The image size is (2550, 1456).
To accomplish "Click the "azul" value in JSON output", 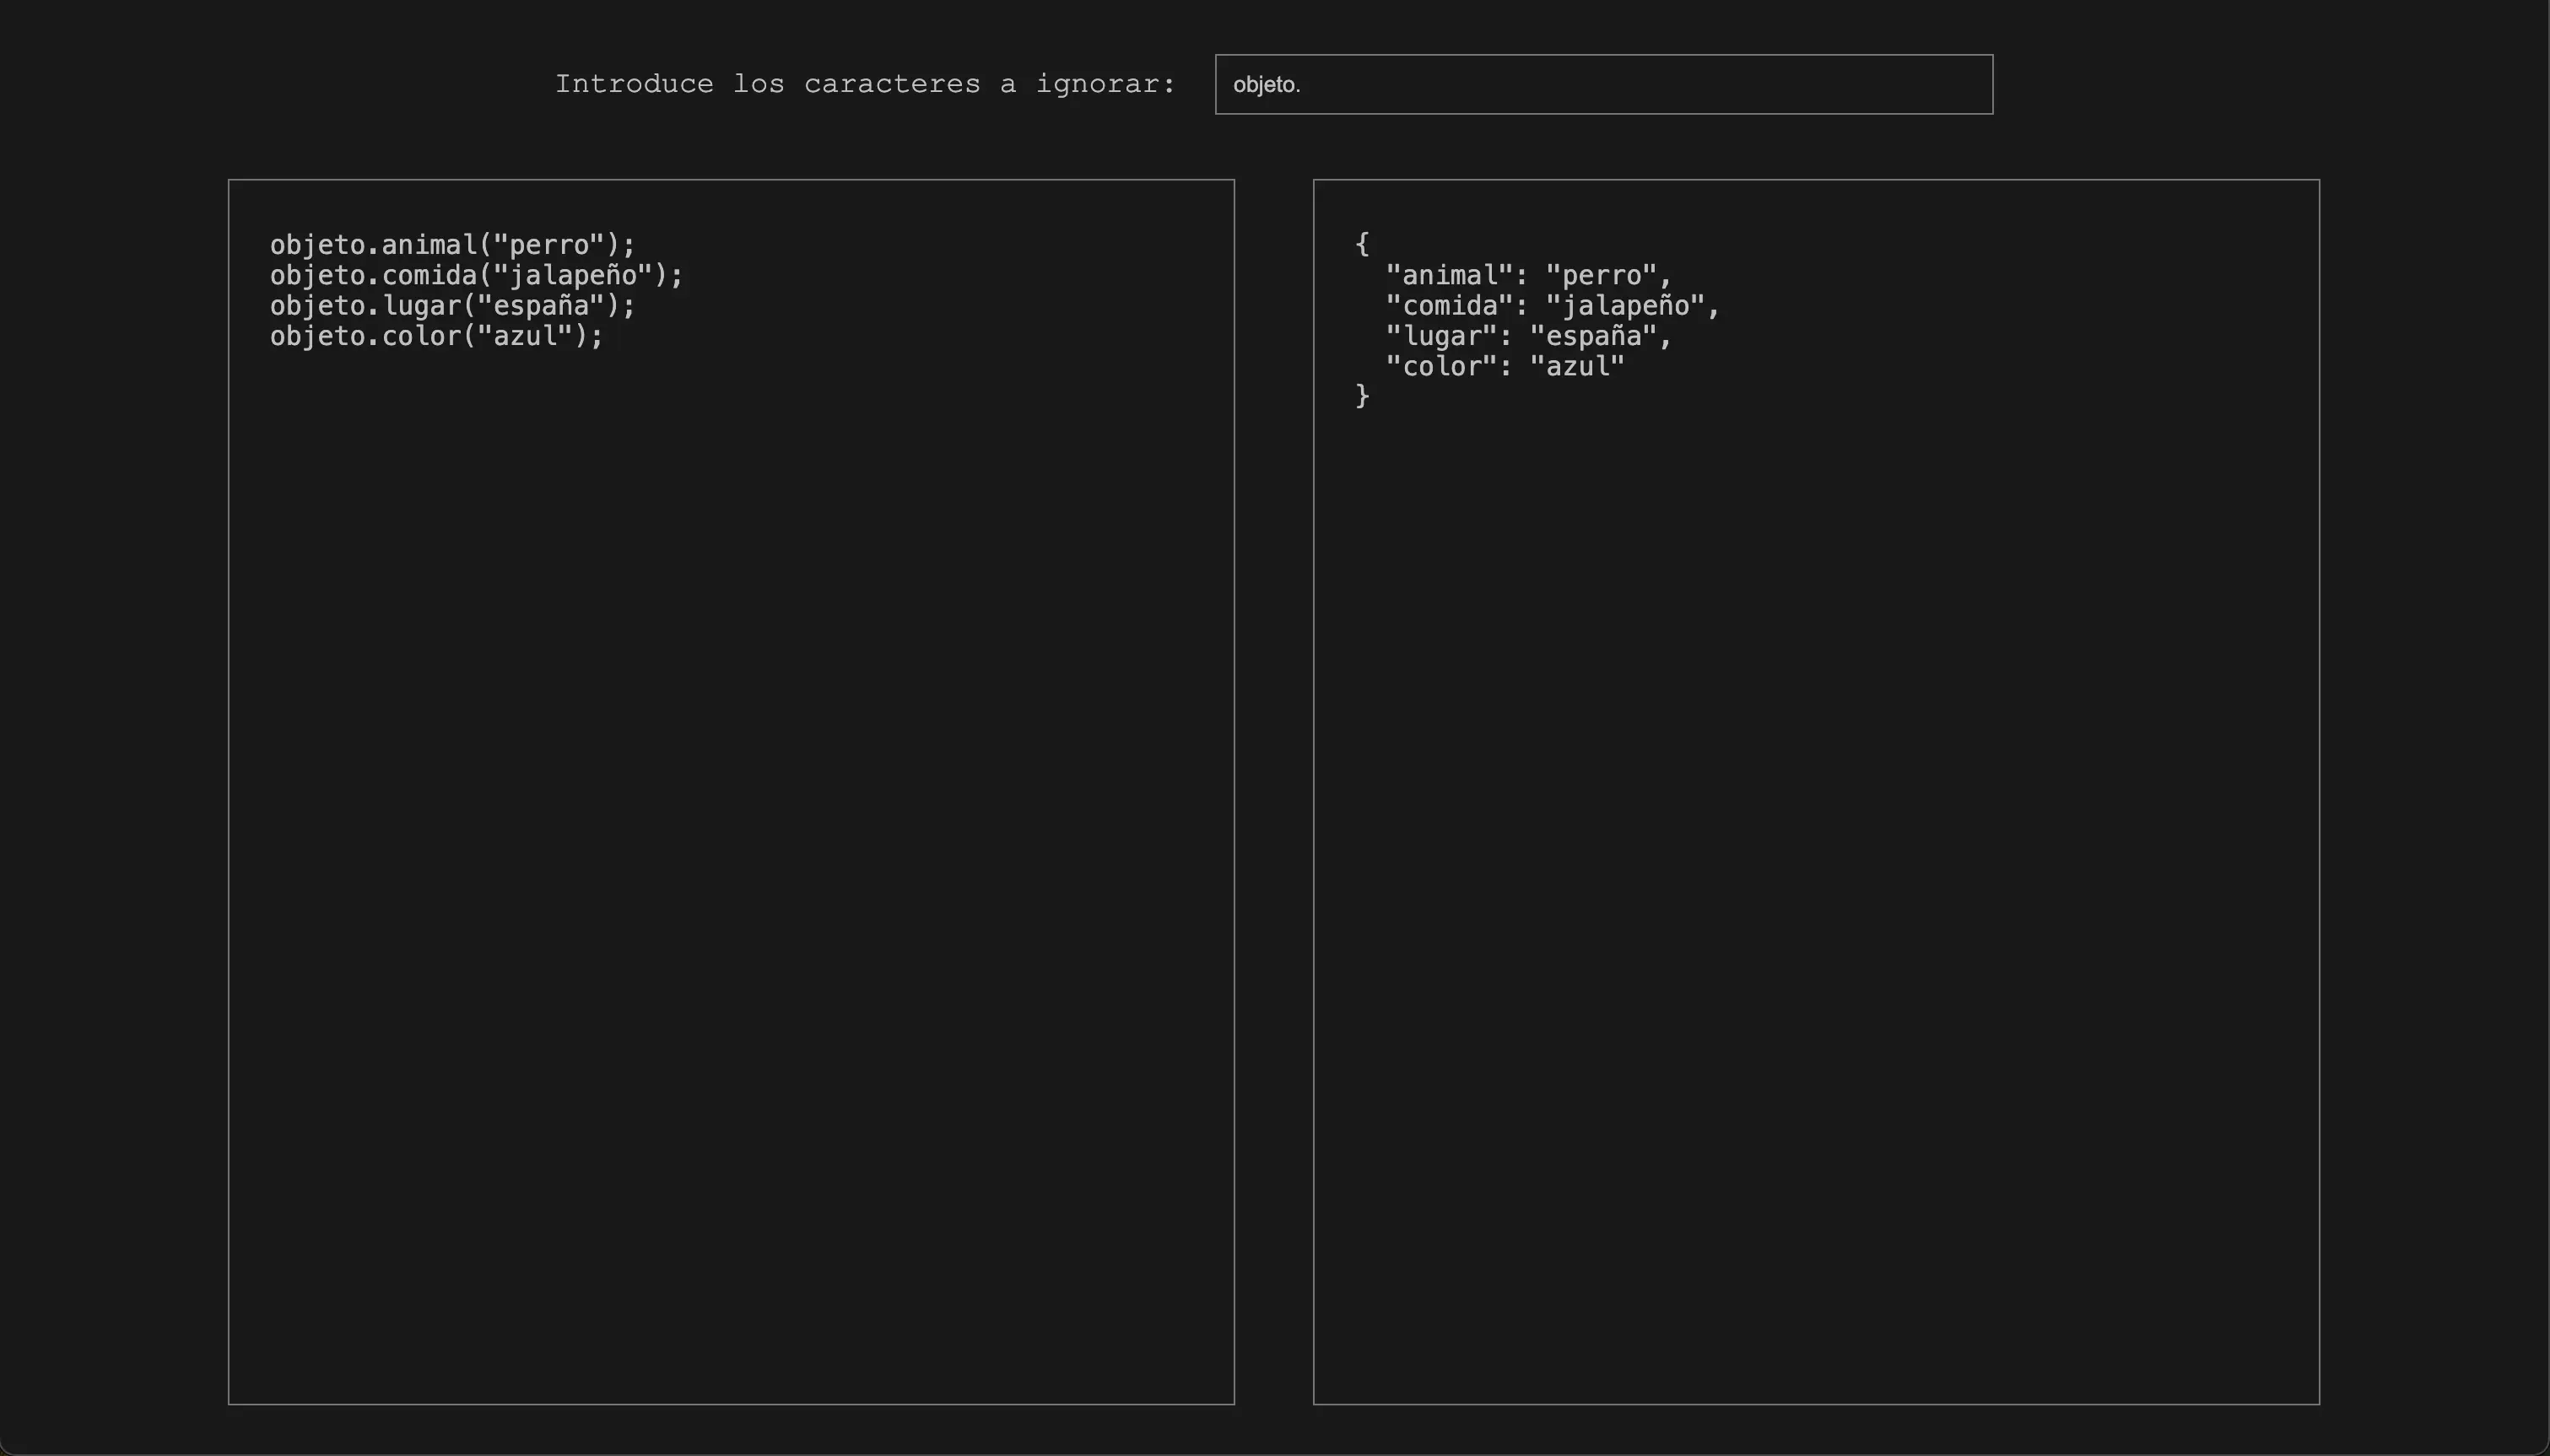I will (1577, 366).
